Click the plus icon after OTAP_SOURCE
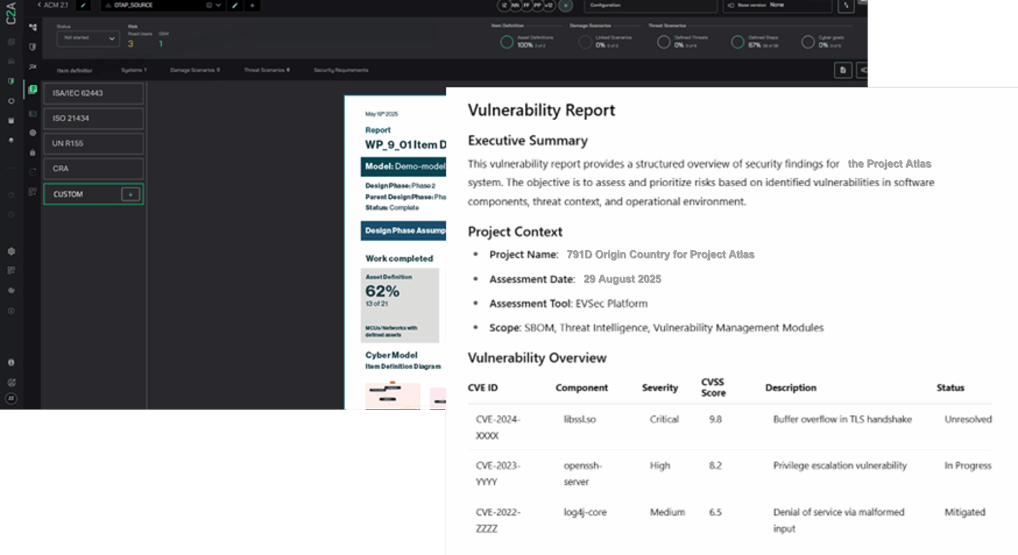 click(x=252, y=5)
